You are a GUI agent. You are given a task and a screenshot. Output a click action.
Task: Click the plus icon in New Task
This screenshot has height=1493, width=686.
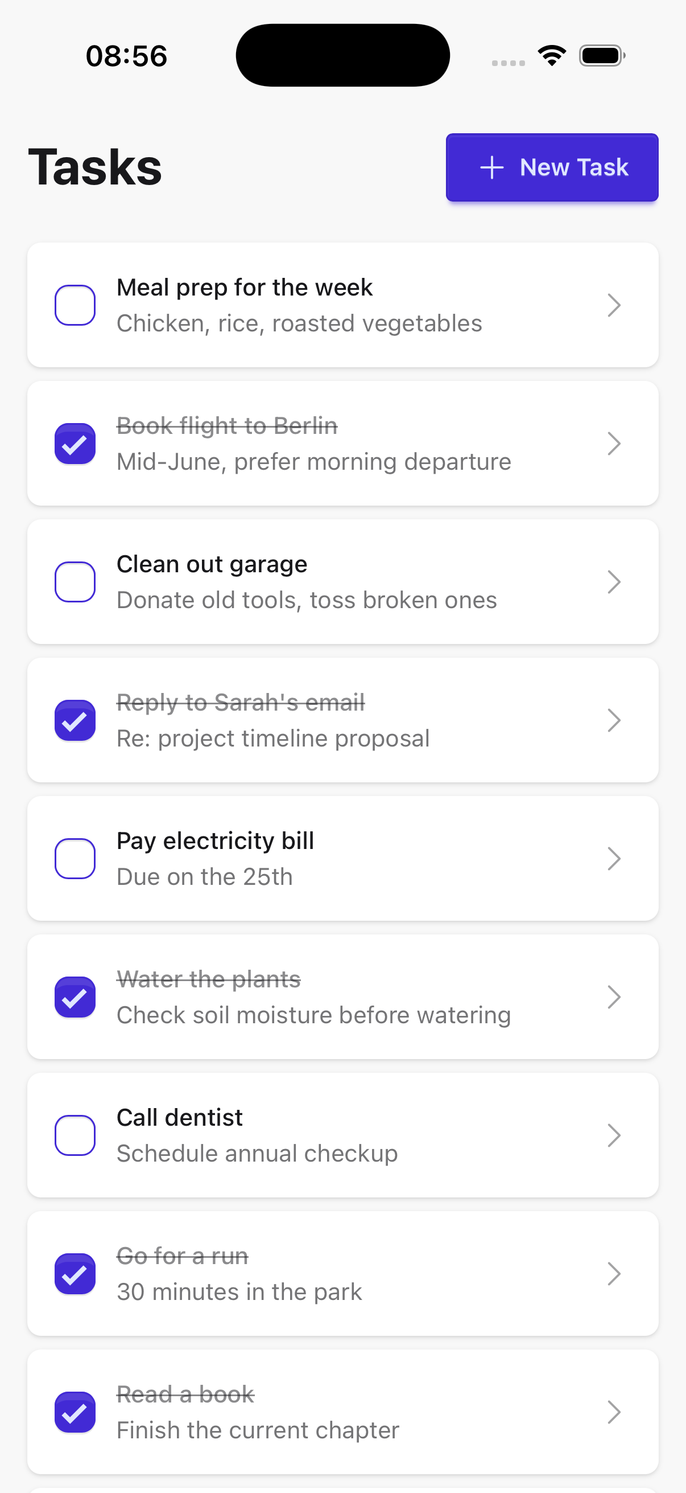coord(492,167)
